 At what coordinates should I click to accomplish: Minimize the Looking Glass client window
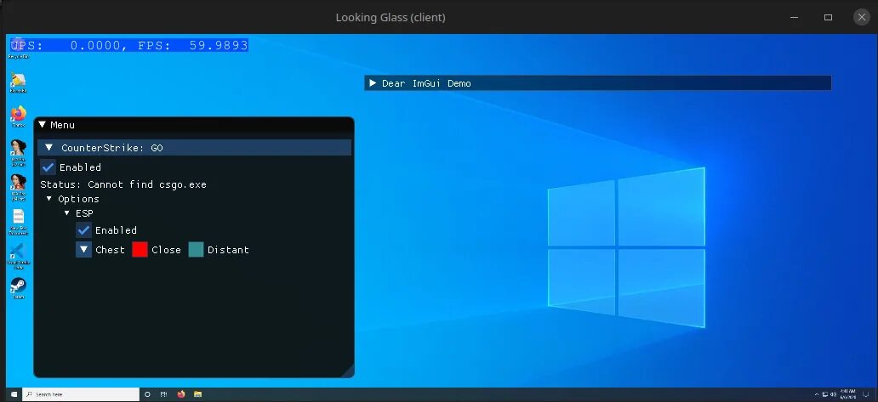tap(794, 17)
